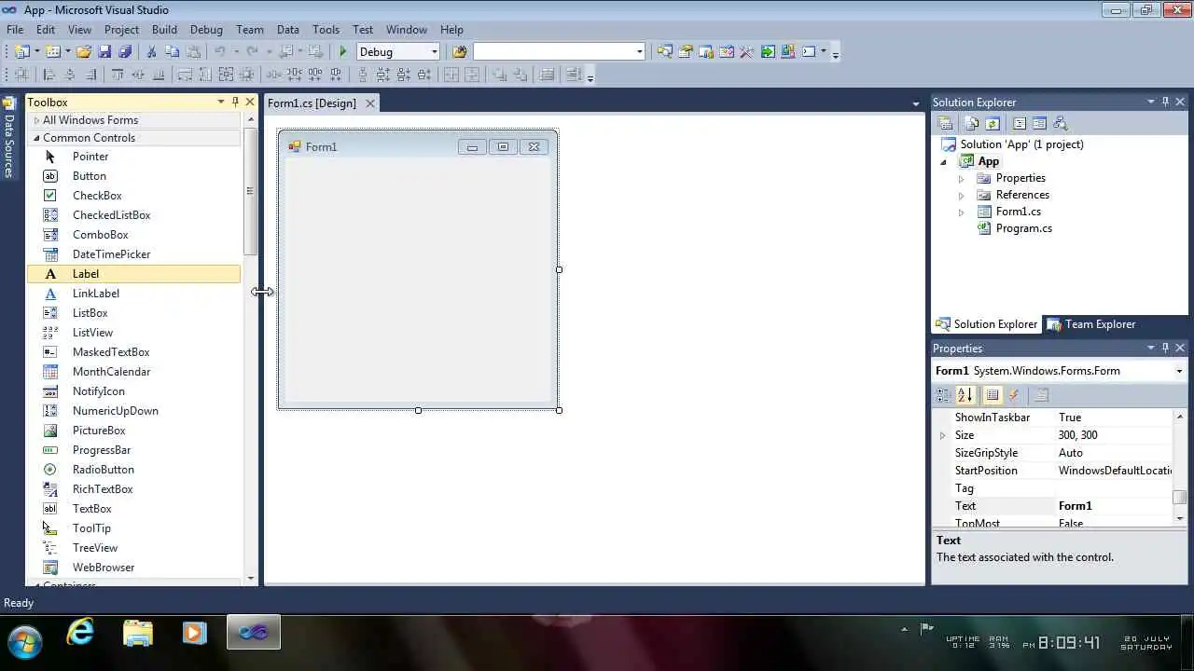Click the Refresh icon in Solution Explorer
The width and height of the screenshot is (1194, 671).
(x=993, y=123)
